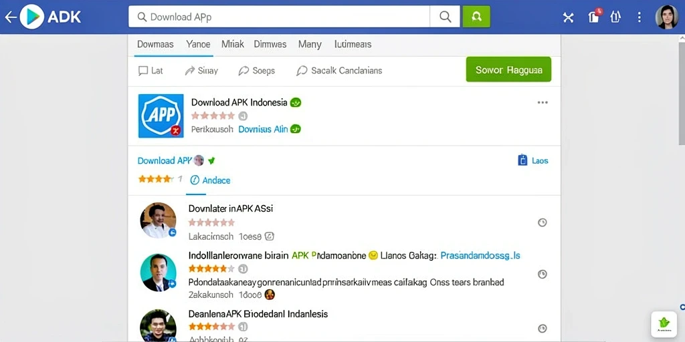Viewport: 685px width, 342px height.
Task: Click clock icon beside Downlater inAPK ASsi
Action: 542,222
